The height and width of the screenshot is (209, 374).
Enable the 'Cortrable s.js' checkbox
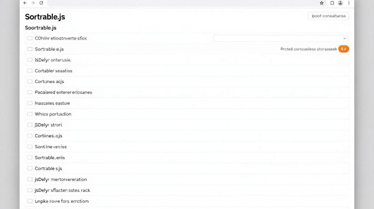[30, 168]
